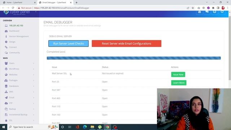Click Issue Now for Mail Server SSL
This screenshot has height=130, width=231.
178,74
